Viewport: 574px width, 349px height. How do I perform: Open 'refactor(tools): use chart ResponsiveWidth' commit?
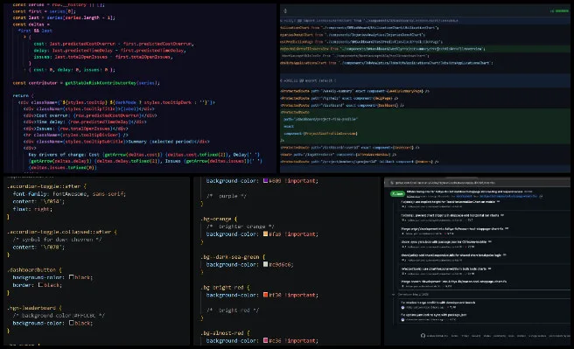click(x=444, y=269)
